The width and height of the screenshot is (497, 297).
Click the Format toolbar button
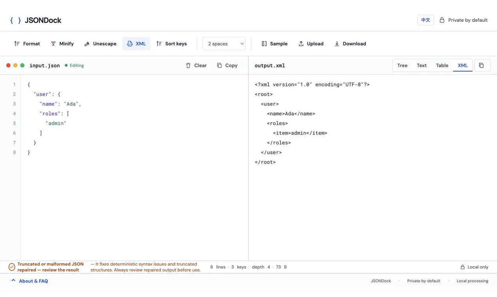click(x=27, y=44)
